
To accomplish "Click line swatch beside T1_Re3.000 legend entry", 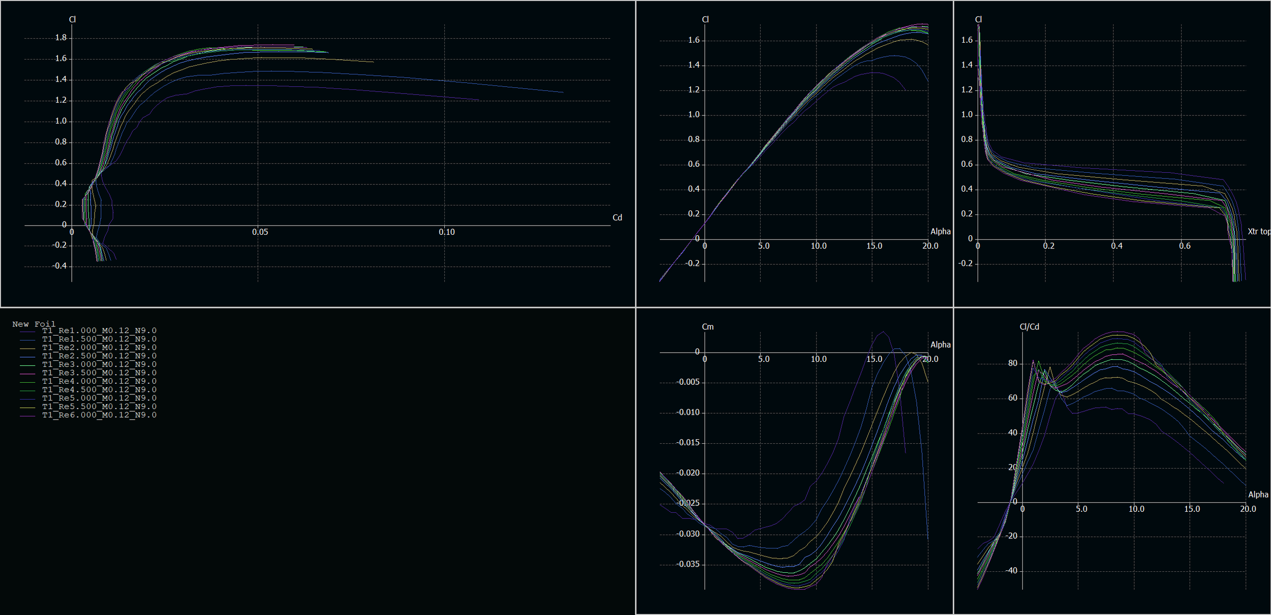I will point(27,365).
